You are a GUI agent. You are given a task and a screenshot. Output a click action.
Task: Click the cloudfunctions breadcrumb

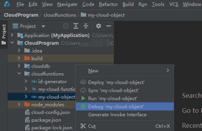[x=60, y=15]
